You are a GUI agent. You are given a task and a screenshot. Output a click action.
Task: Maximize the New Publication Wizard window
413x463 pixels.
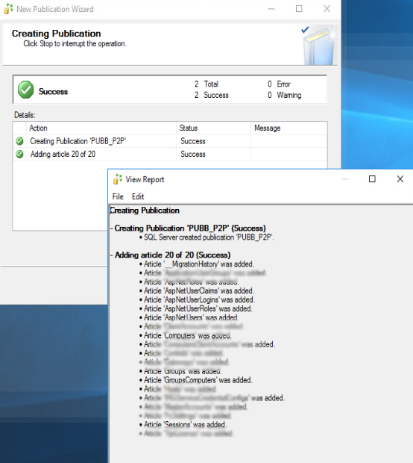[x=299, y=9]
